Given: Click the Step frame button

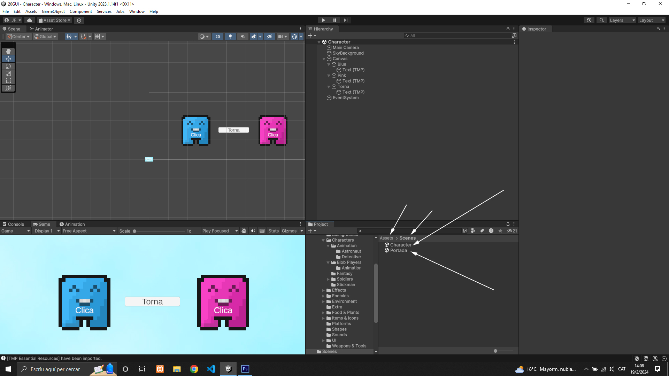Looking at the screenshot, I should pyautogui.click(x=345, y=20).
